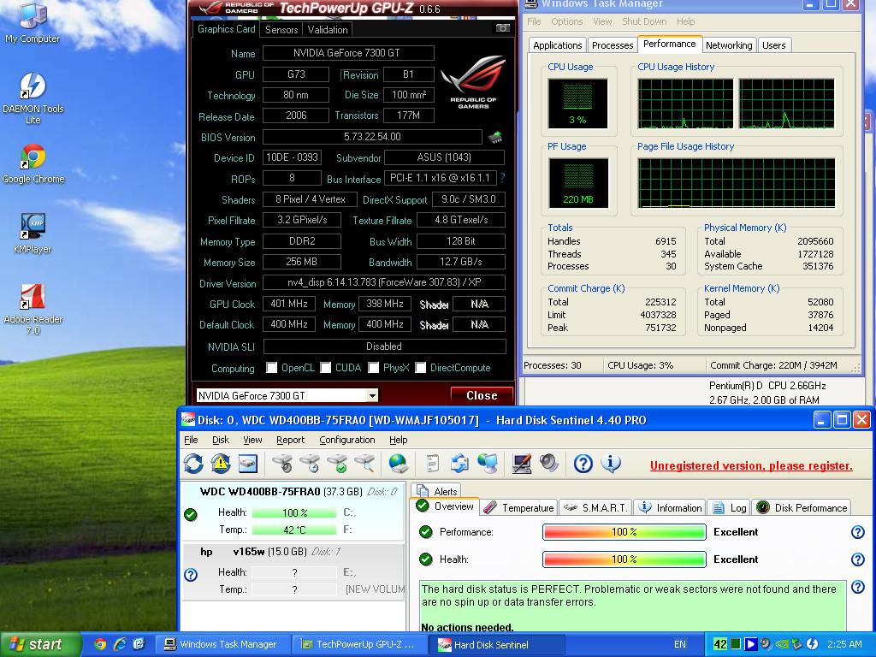Viewport: 876px width, 657px height.
Task: Click the info icon in Hard Disk Sentinel toolbar
Action: click(611, 464)
